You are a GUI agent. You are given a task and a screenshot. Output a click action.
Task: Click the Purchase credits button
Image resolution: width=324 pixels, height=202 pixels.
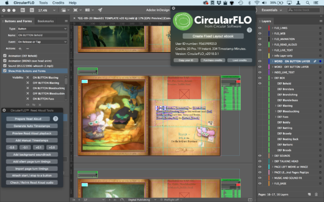tap(213, 60)
